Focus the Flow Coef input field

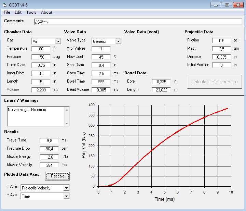pyautogui.click(x=101, y=57)
